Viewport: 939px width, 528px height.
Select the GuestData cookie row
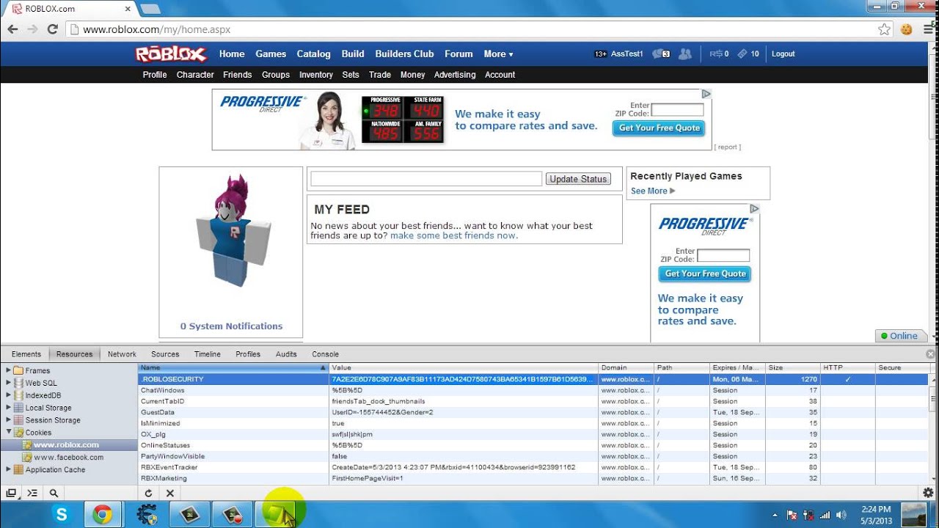(x=533, y=412)
